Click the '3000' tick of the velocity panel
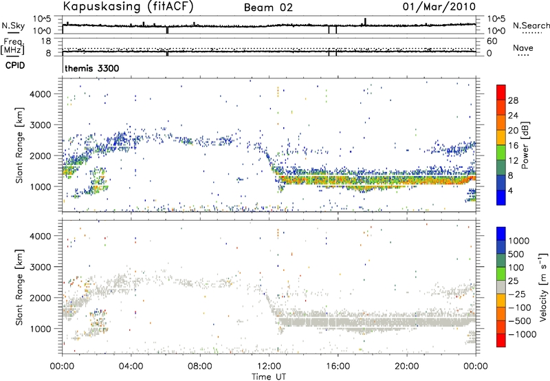Image resolution: width=550 pixels, height=381 pixels. coord(41,267)
